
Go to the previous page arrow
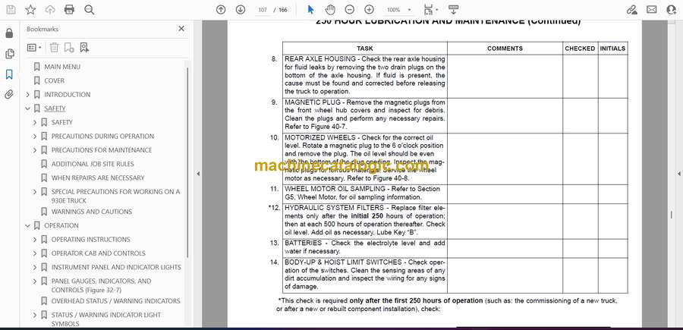tap(221, 10)
